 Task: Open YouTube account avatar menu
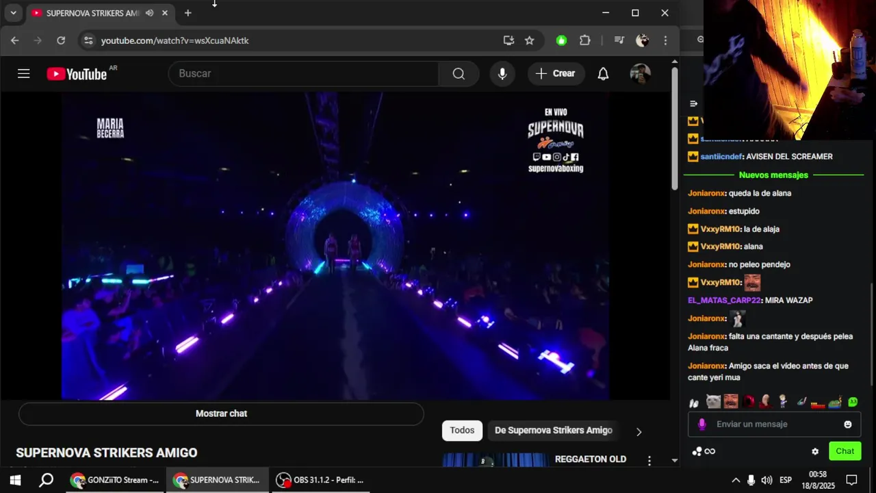(640, 73)
